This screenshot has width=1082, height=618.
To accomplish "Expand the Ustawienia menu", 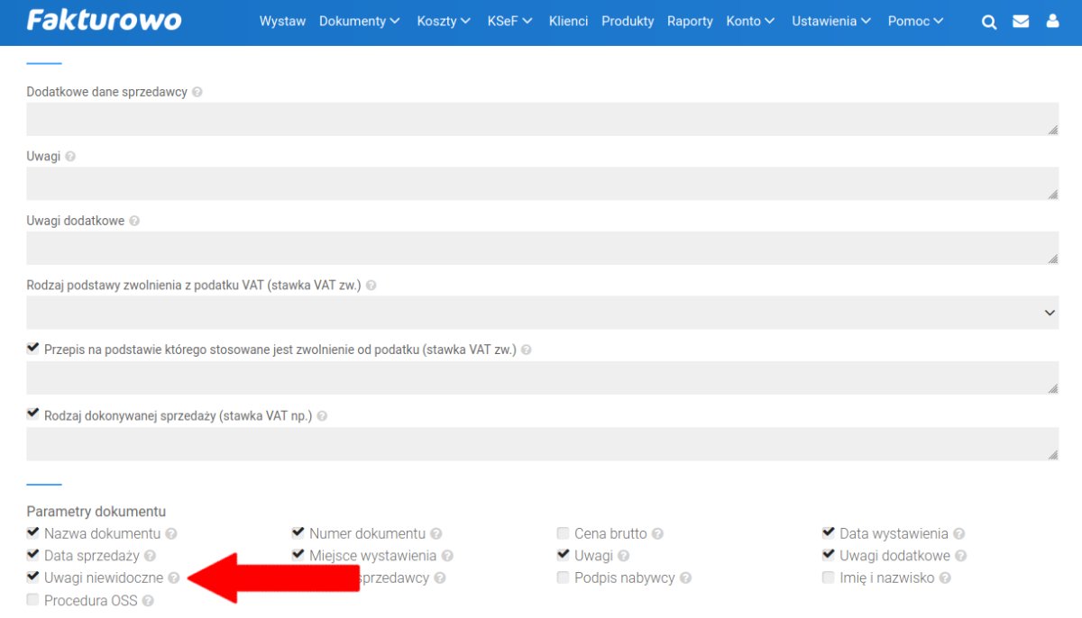I will (x=830, y=22).
